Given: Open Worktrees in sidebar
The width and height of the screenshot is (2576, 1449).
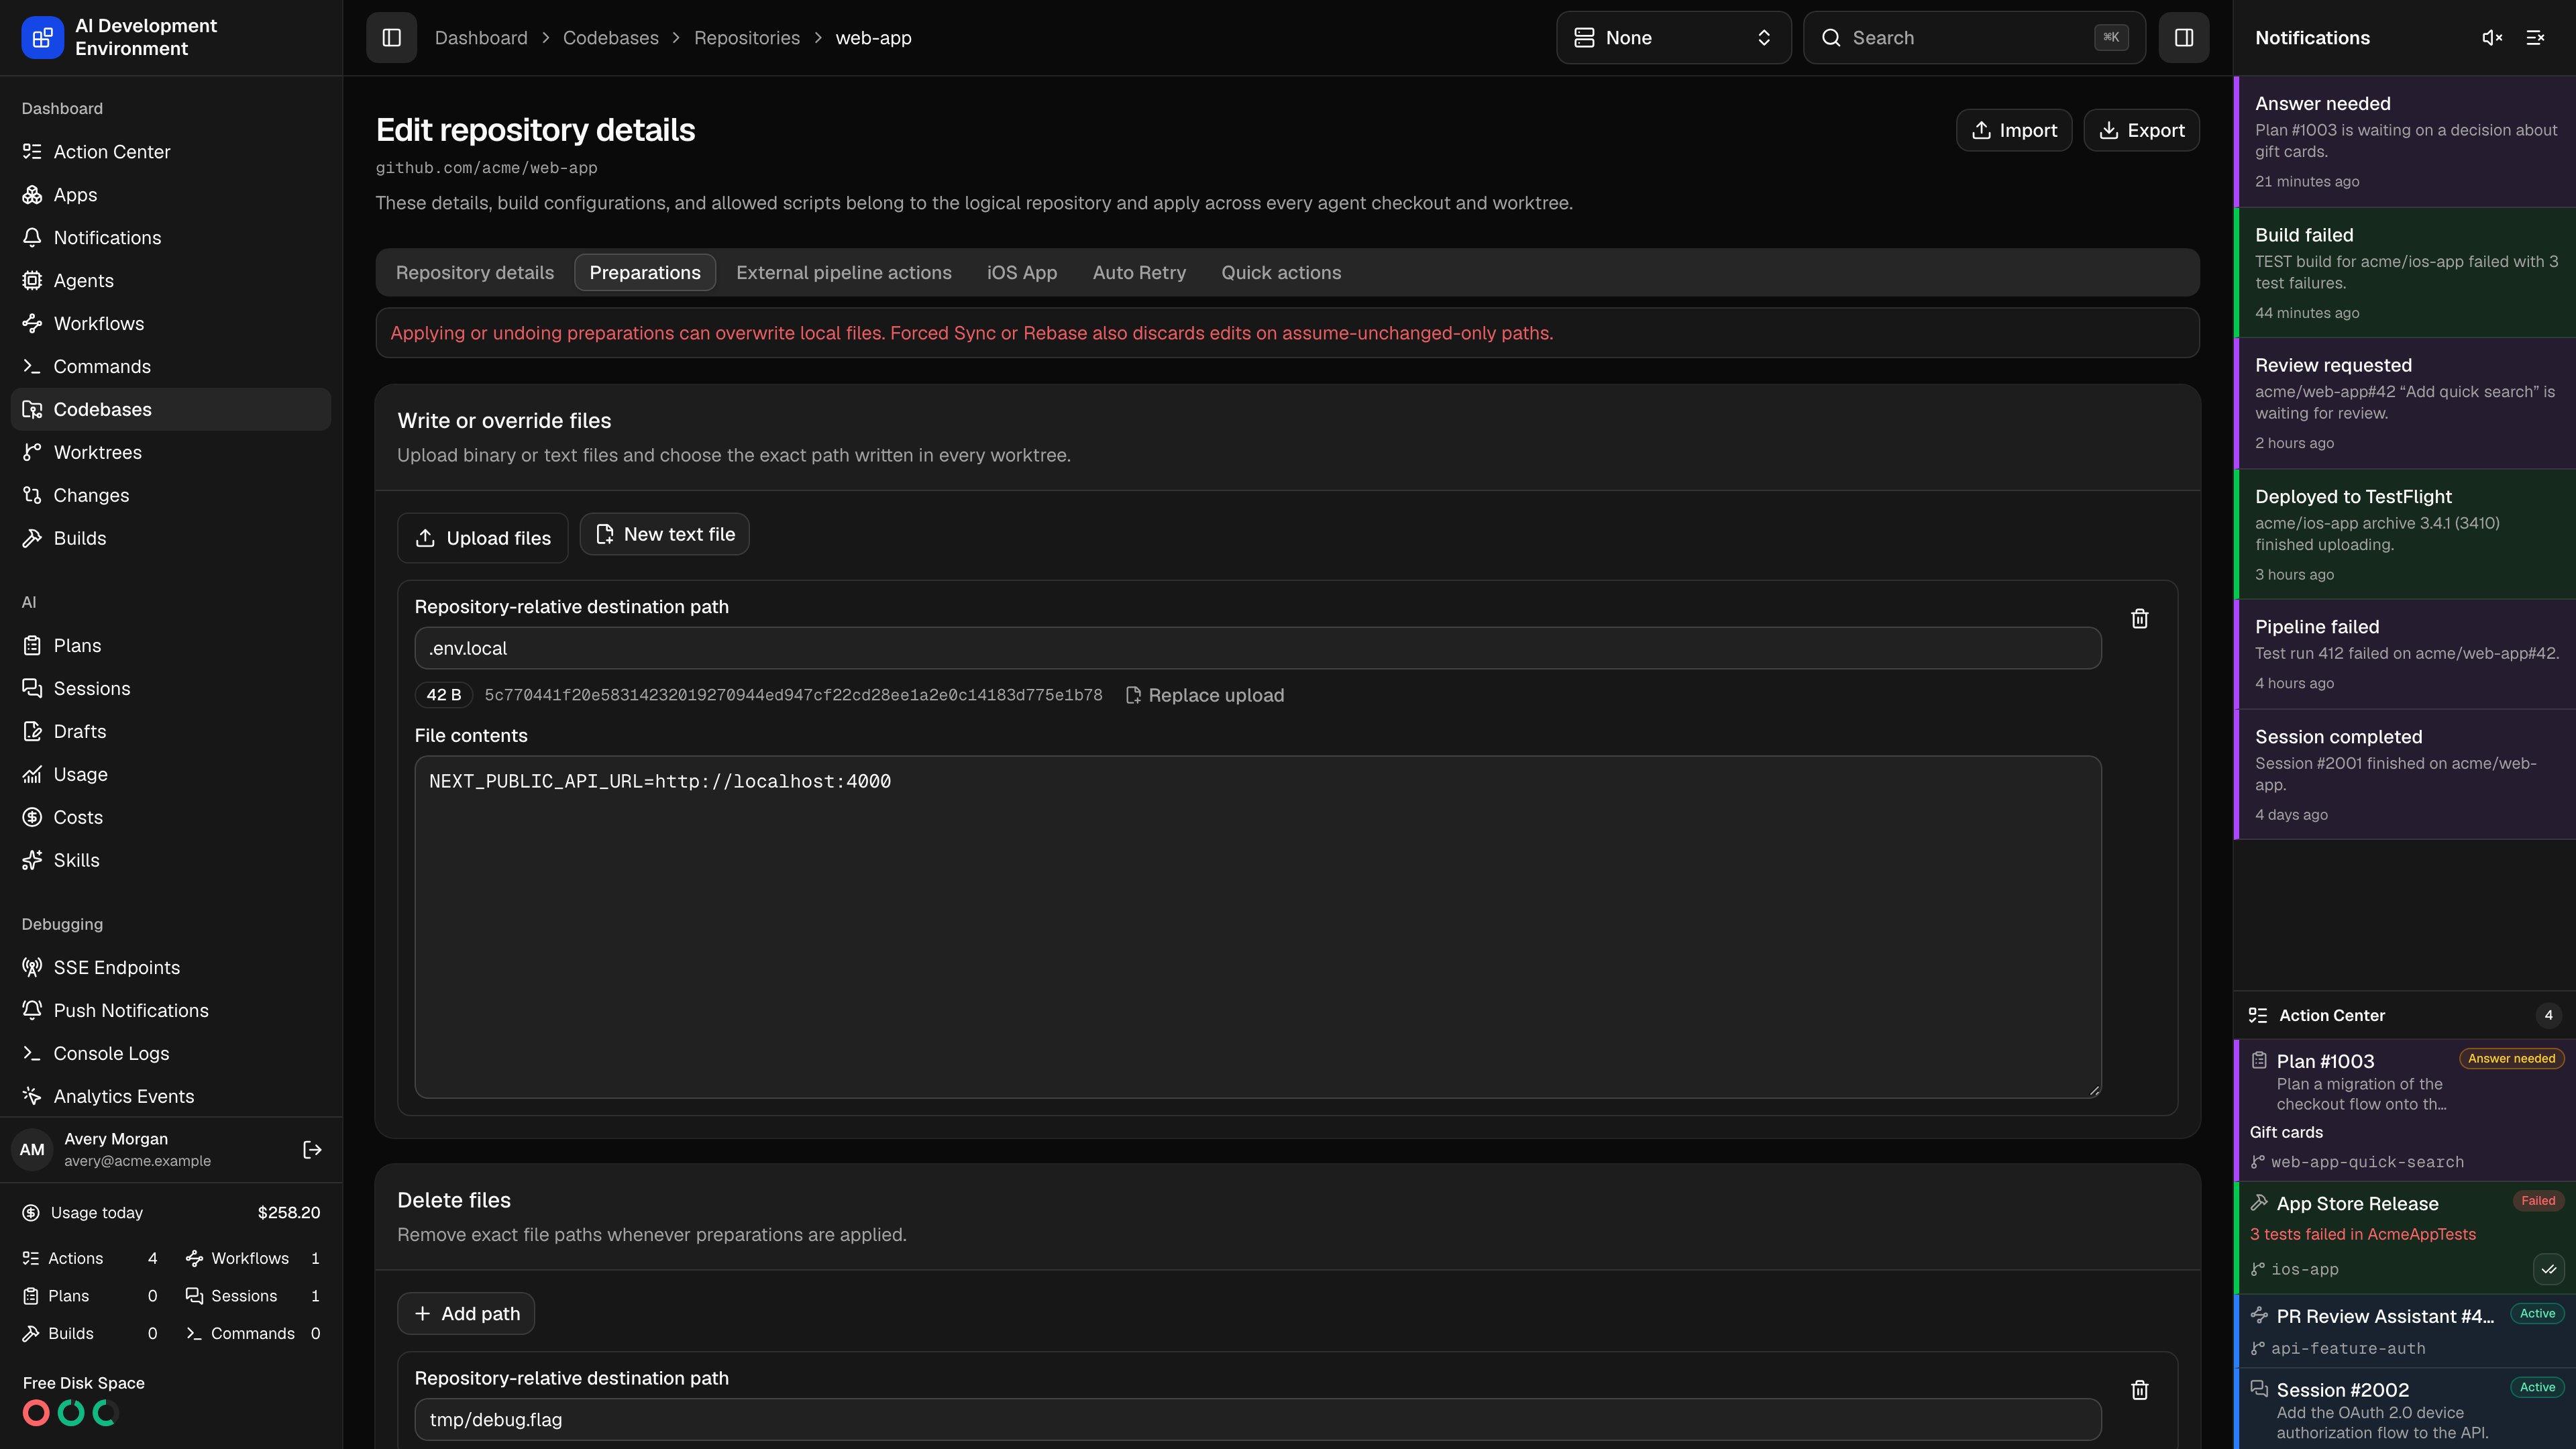Looking at the screenshot, I should pos(171,453).
